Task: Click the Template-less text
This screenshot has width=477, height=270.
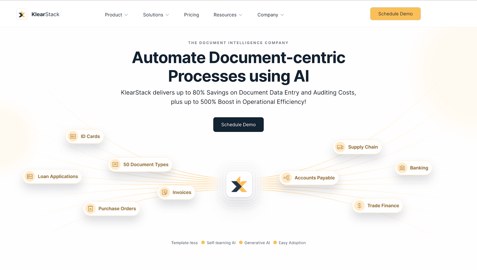Action: click(184, 243)
